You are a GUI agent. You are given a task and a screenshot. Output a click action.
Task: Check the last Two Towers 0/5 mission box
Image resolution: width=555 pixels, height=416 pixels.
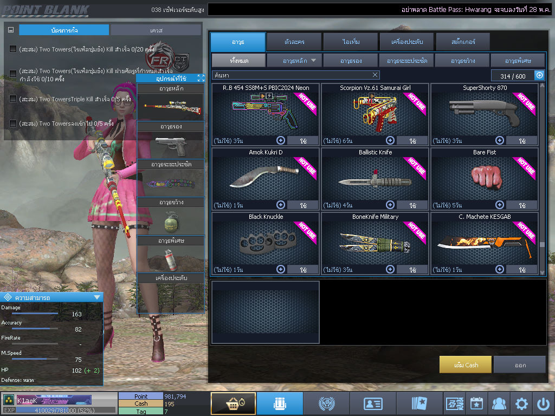(x=13, y=123)
